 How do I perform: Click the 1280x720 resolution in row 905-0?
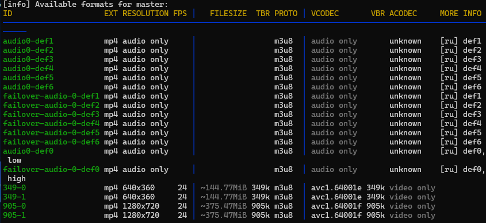pos(141,206)
